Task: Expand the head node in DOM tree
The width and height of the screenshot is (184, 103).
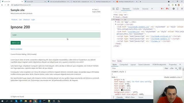Action: [x=114, y=17]
